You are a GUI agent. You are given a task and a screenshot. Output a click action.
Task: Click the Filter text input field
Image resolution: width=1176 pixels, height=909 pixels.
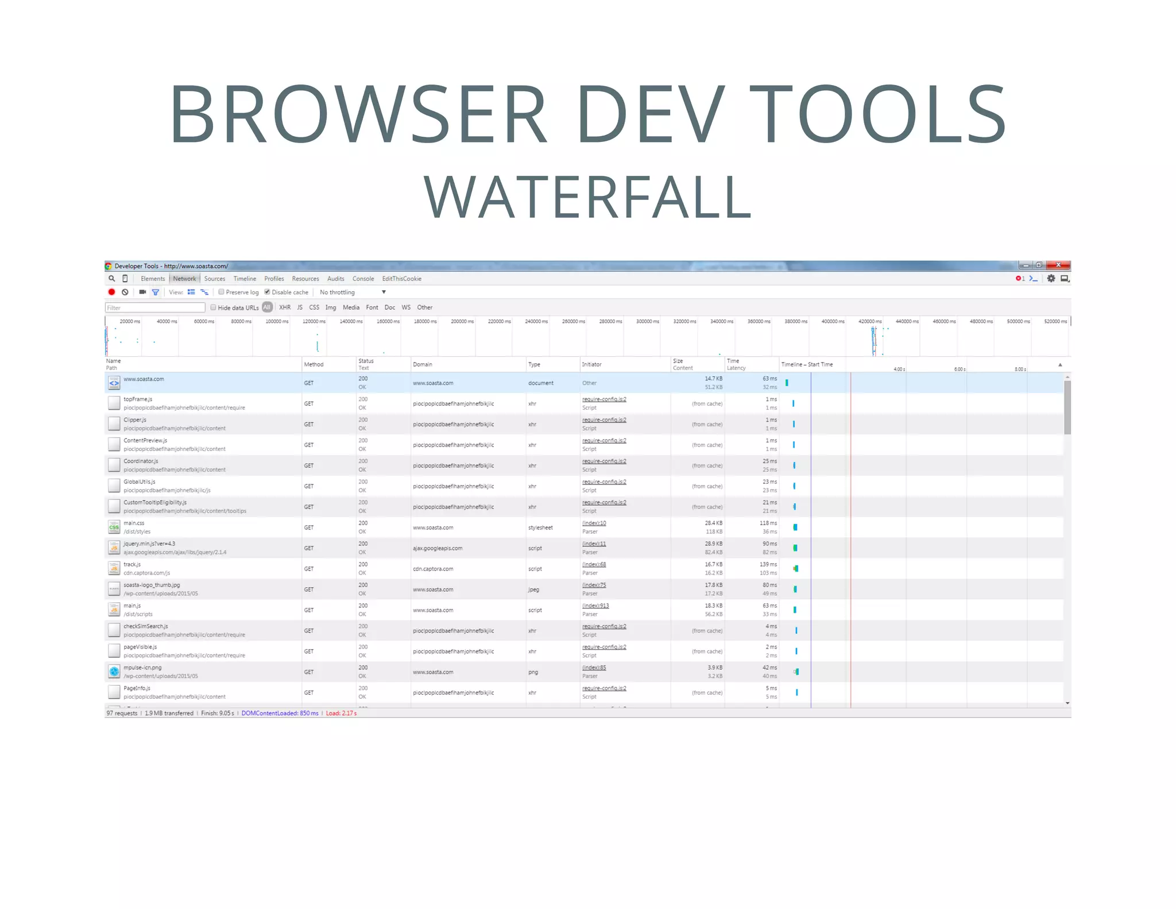pyautogui.click(x=154, y=307)
